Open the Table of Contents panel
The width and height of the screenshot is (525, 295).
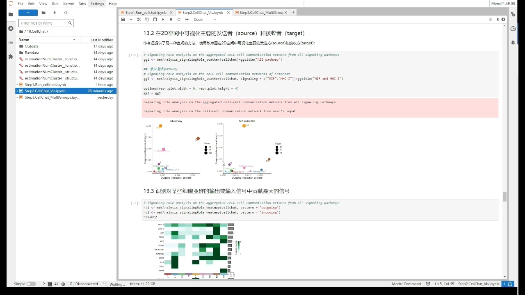point(11,43)
